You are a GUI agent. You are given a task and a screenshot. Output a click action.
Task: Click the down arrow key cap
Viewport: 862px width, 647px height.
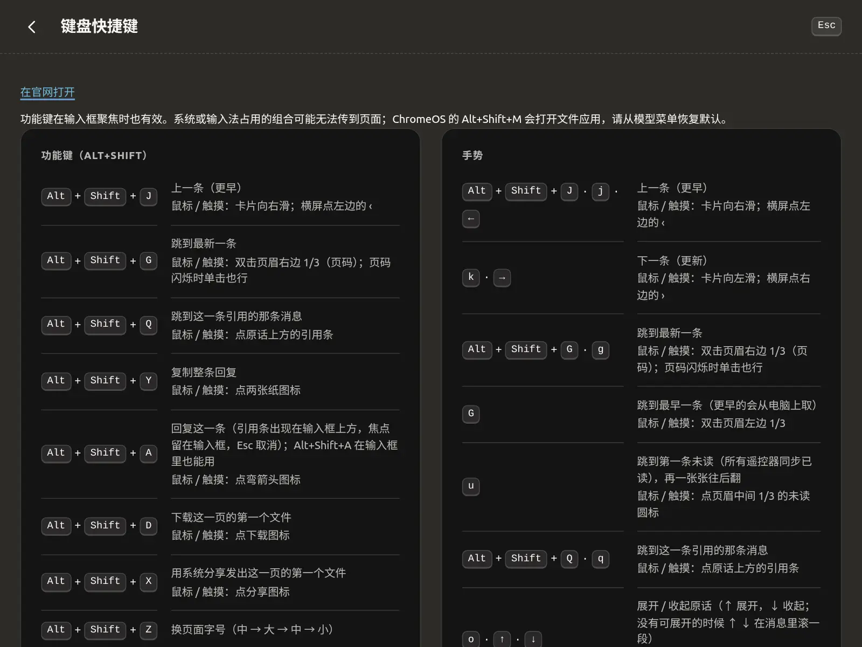point(533,639)
